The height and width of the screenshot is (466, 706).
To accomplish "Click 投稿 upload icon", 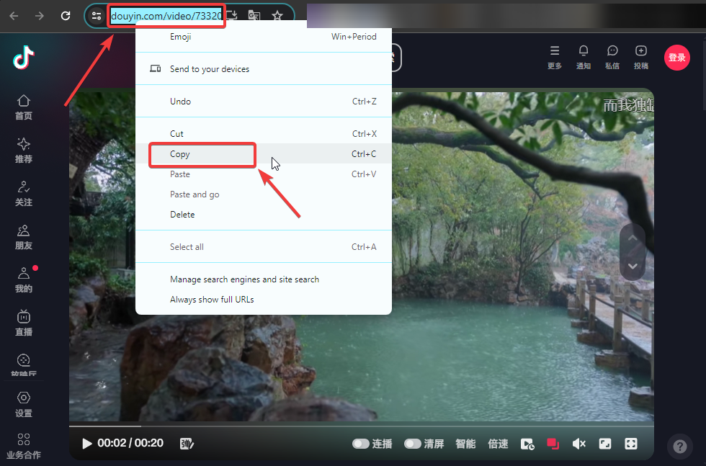I will [641, 58].
